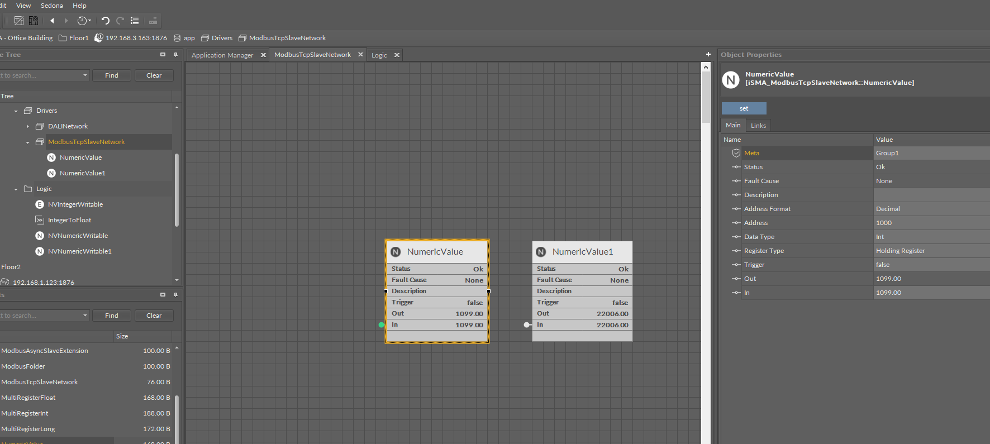
Task: Switch to the Links tab
Action: coord(758,126)
